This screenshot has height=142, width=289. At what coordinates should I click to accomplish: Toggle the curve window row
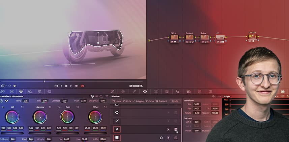coord(117,129)
